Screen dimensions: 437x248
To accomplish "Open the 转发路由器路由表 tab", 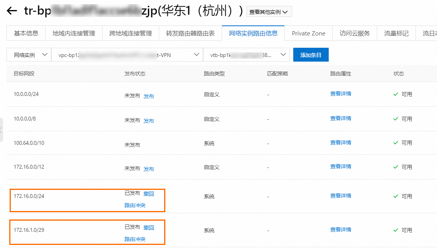I will coord(191,34).
